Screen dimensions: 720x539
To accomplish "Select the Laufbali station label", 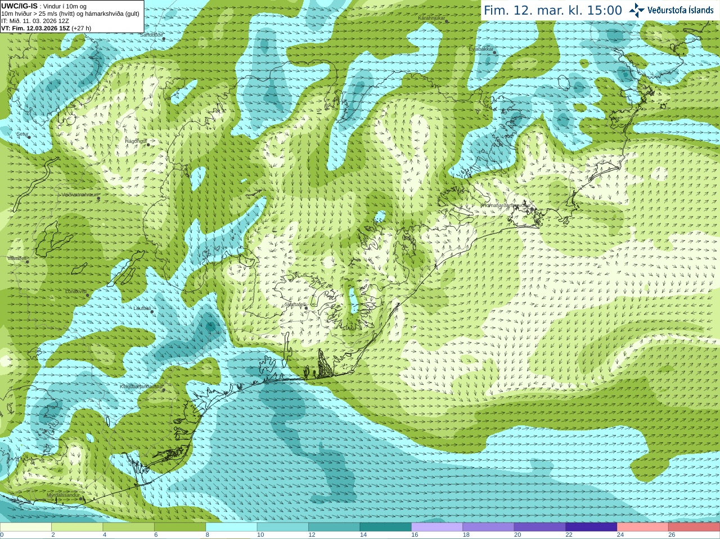I will pyautogui.click(x=142, y=308).
